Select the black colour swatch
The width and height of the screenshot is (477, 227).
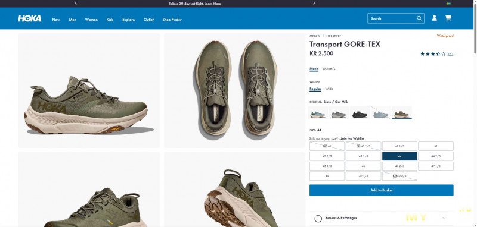pyautogui.click(x=360, y=113)
